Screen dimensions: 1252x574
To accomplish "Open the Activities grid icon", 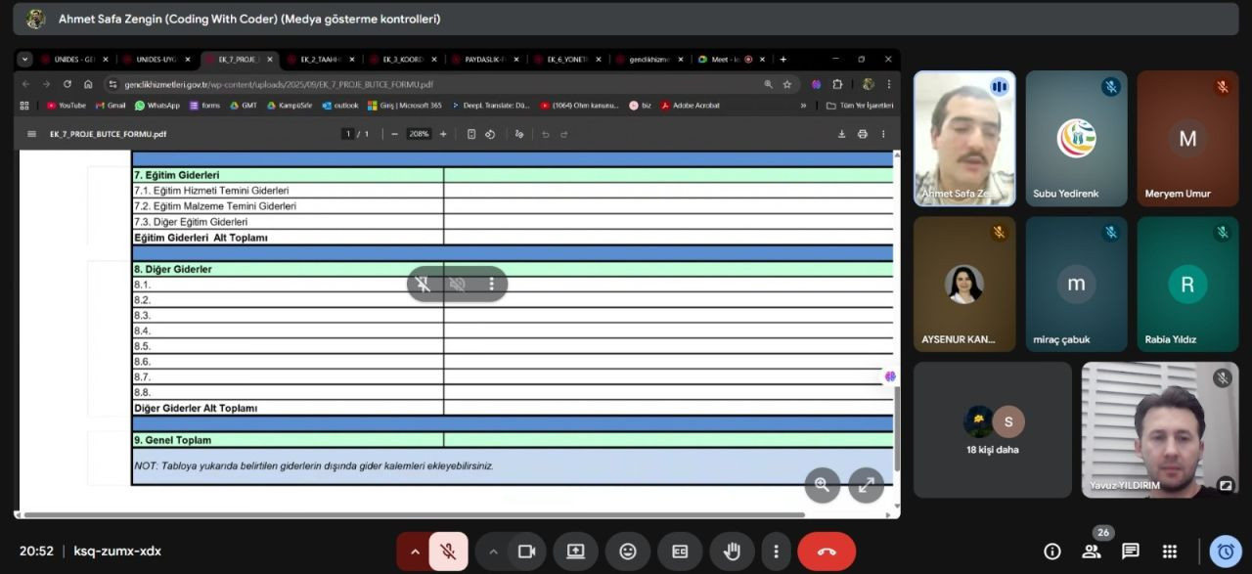I will (1170, 552).
